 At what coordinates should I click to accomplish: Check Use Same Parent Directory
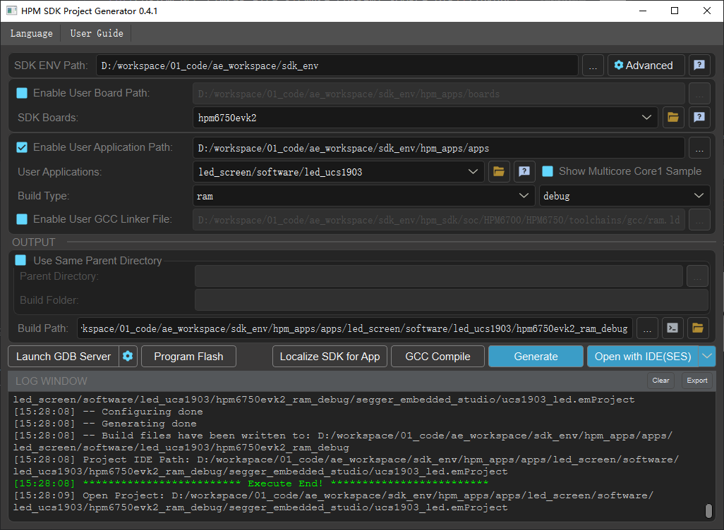(20, 260)
